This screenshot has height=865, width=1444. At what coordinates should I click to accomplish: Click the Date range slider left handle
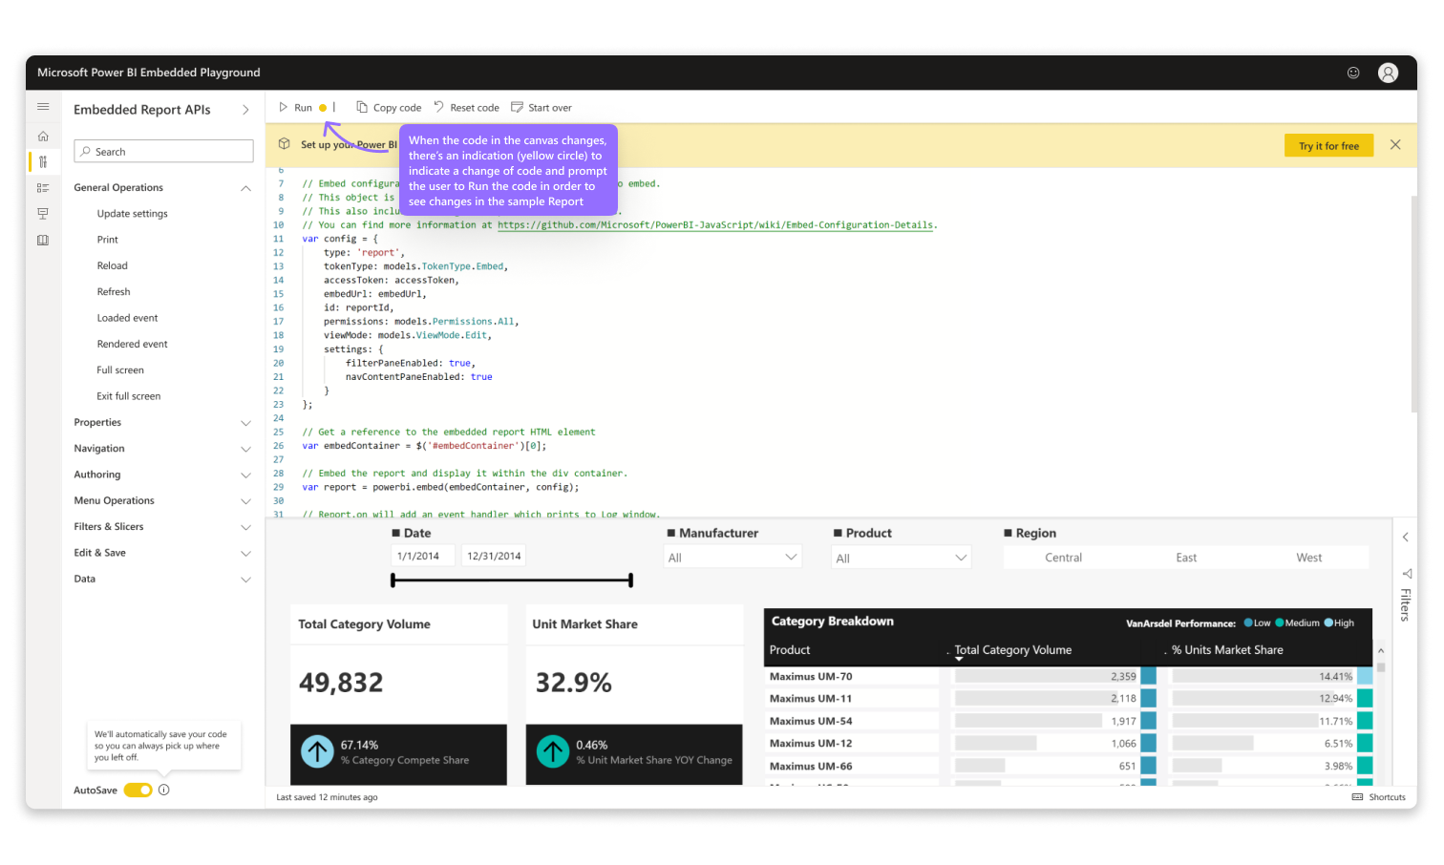click(393, 580)
